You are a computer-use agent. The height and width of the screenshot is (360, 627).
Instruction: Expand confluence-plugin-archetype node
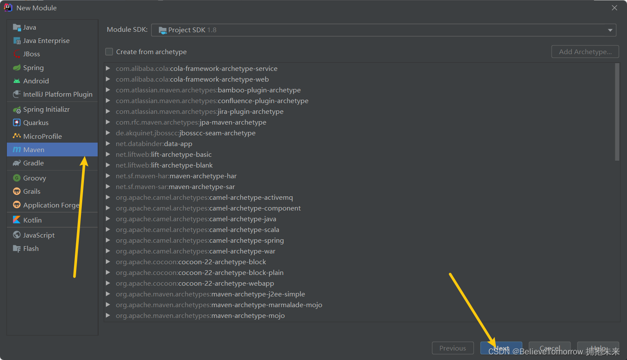pyautogui.click(x=108, y=101)
